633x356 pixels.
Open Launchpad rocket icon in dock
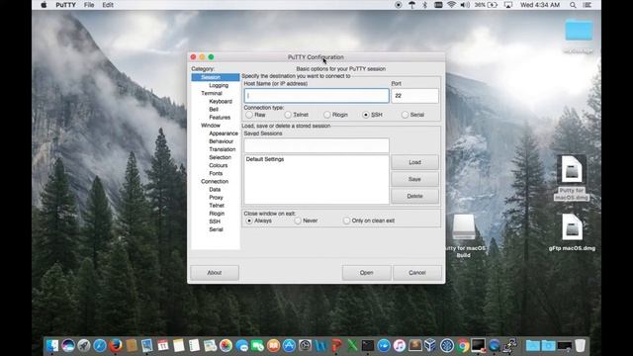pyautogui.click(x=84, y=345)
